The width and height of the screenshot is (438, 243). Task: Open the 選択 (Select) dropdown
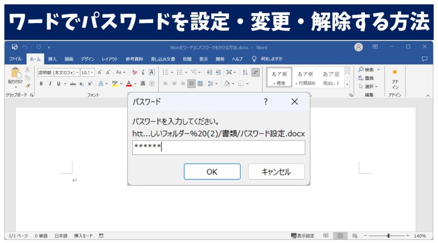pos(368,86)
